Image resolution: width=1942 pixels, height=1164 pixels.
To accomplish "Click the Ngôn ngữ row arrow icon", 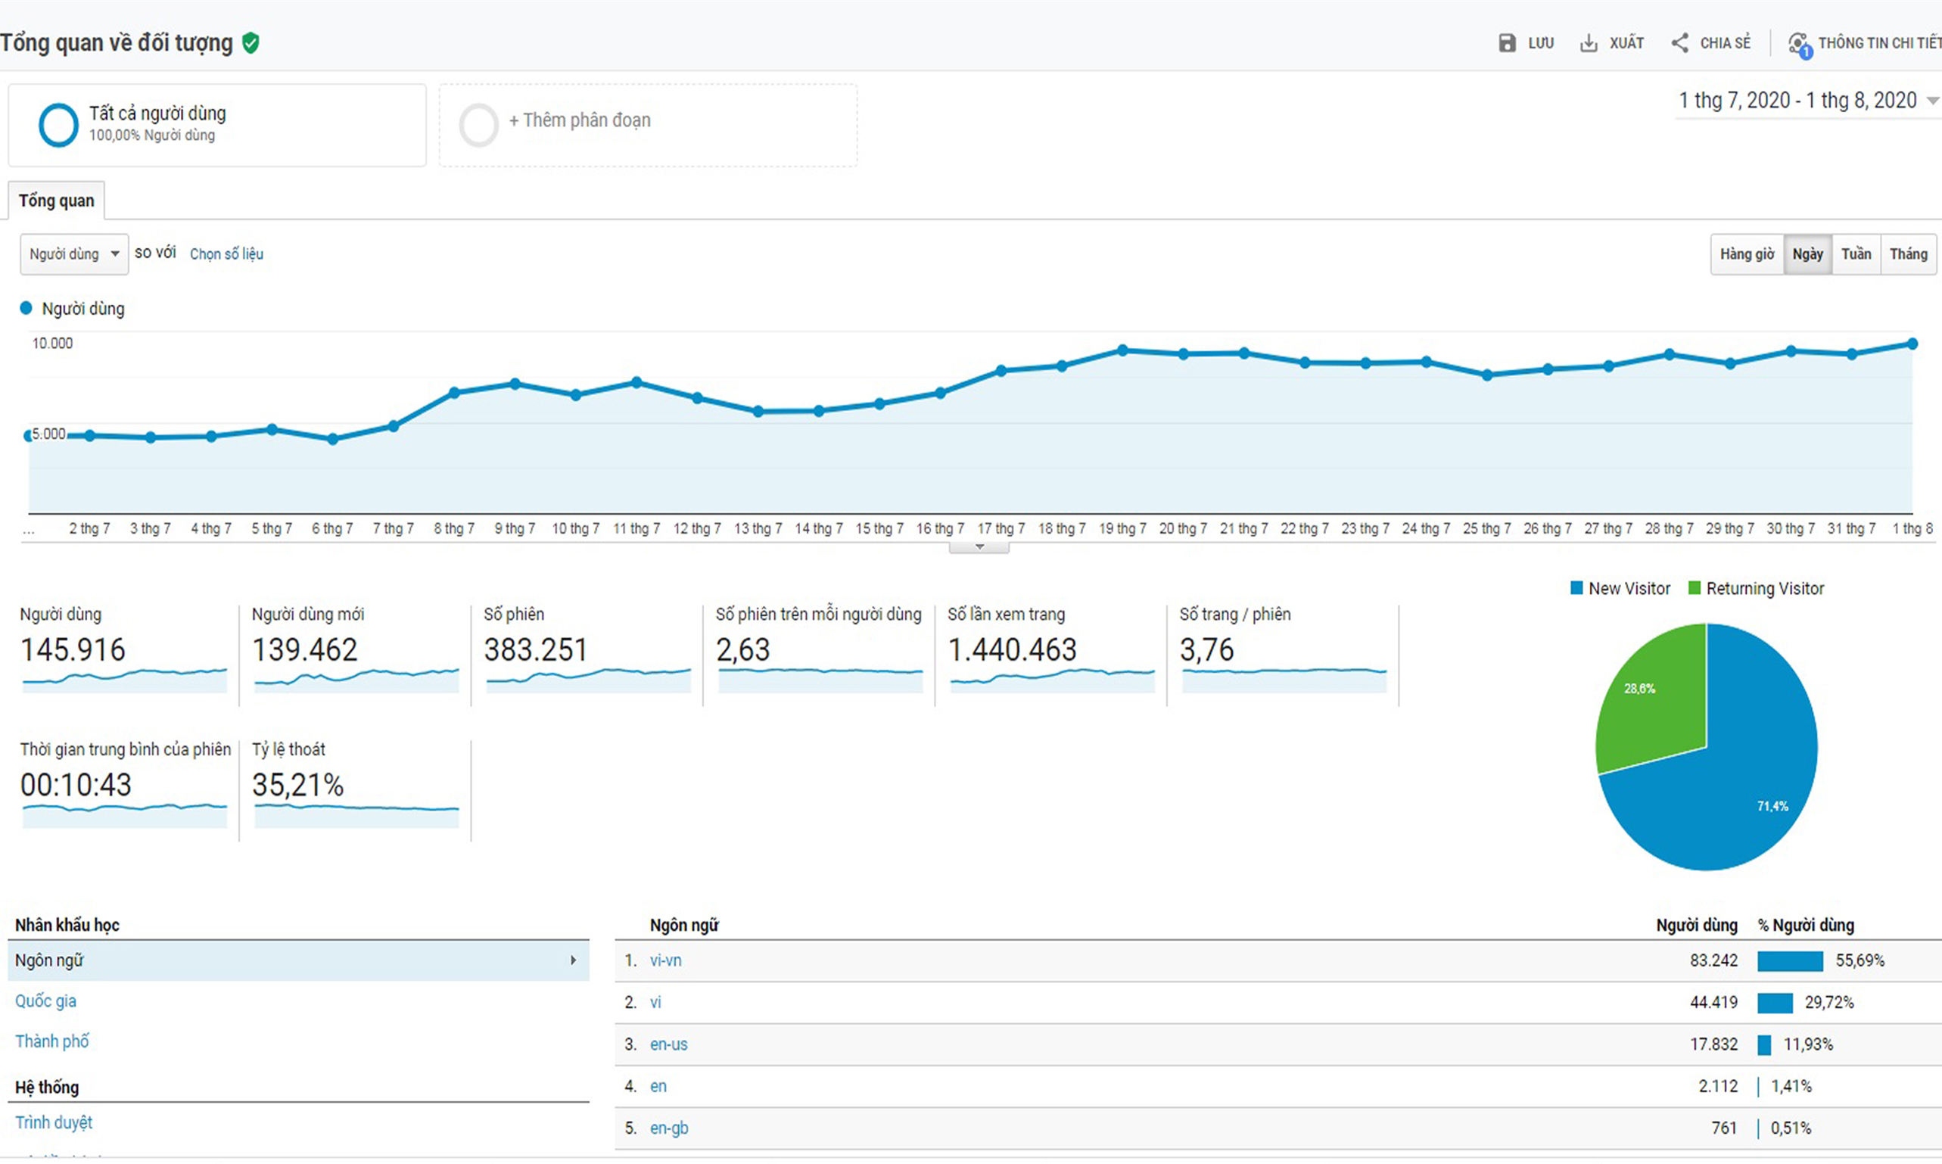I will [574, 960].
